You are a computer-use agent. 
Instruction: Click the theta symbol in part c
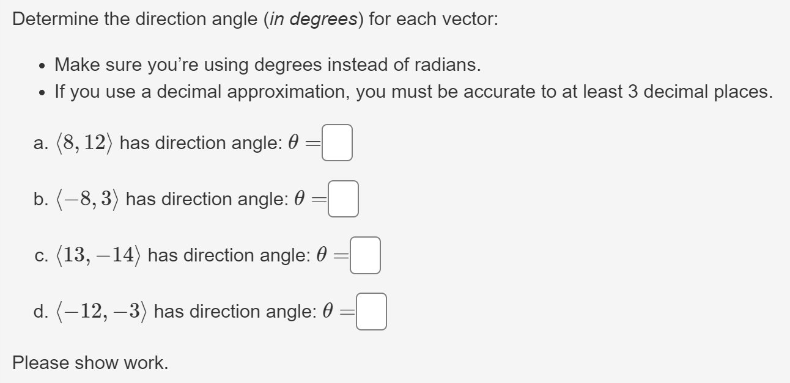tap(321, 255)
